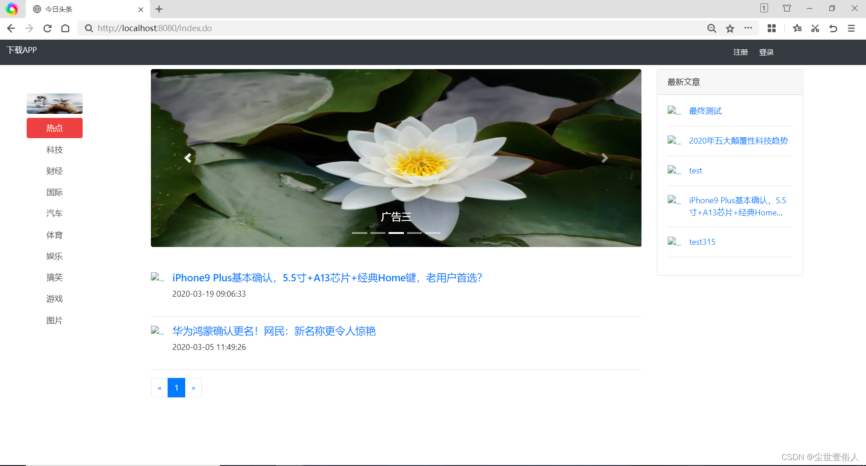Click the next page chevron in pagination
This screenshot has height=466, width=866.
193,387
